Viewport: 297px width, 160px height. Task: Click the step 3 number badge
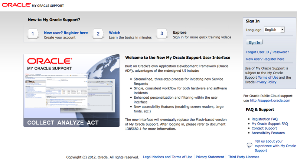click(162, 34)
